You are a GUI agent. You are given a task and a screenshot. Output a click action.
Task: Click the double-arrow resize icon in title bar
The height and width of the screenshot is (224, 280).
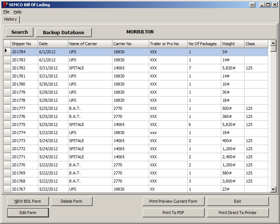tap(252, 5)
